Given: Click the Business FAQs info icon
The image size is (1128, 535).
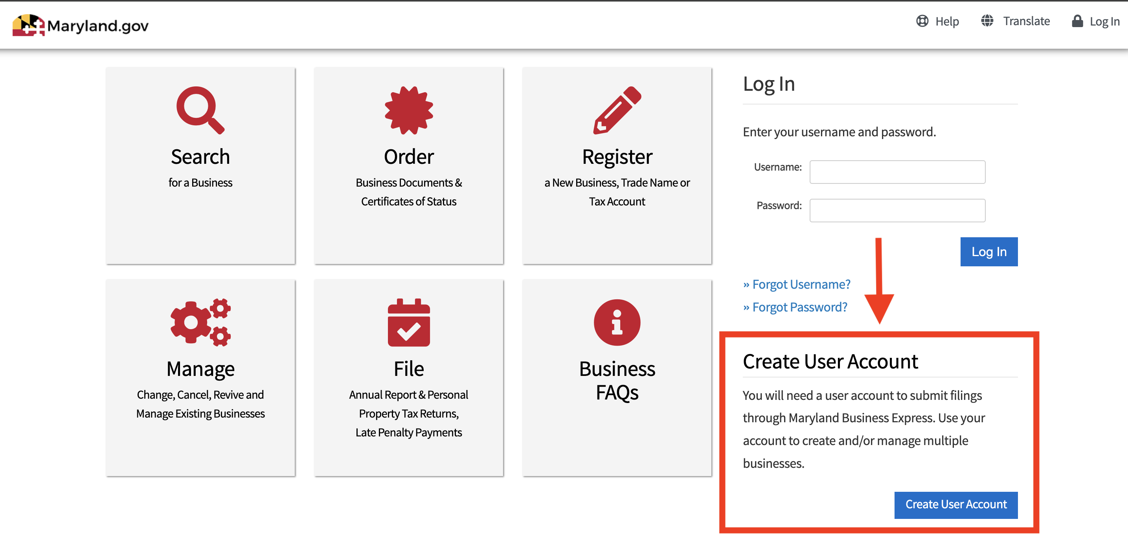Looking at the screenshot, I should [617, 322].
